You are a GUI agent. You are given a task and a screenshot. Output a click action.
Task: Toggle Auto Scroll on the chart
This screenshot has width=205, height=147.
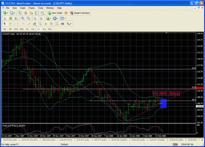35,18
